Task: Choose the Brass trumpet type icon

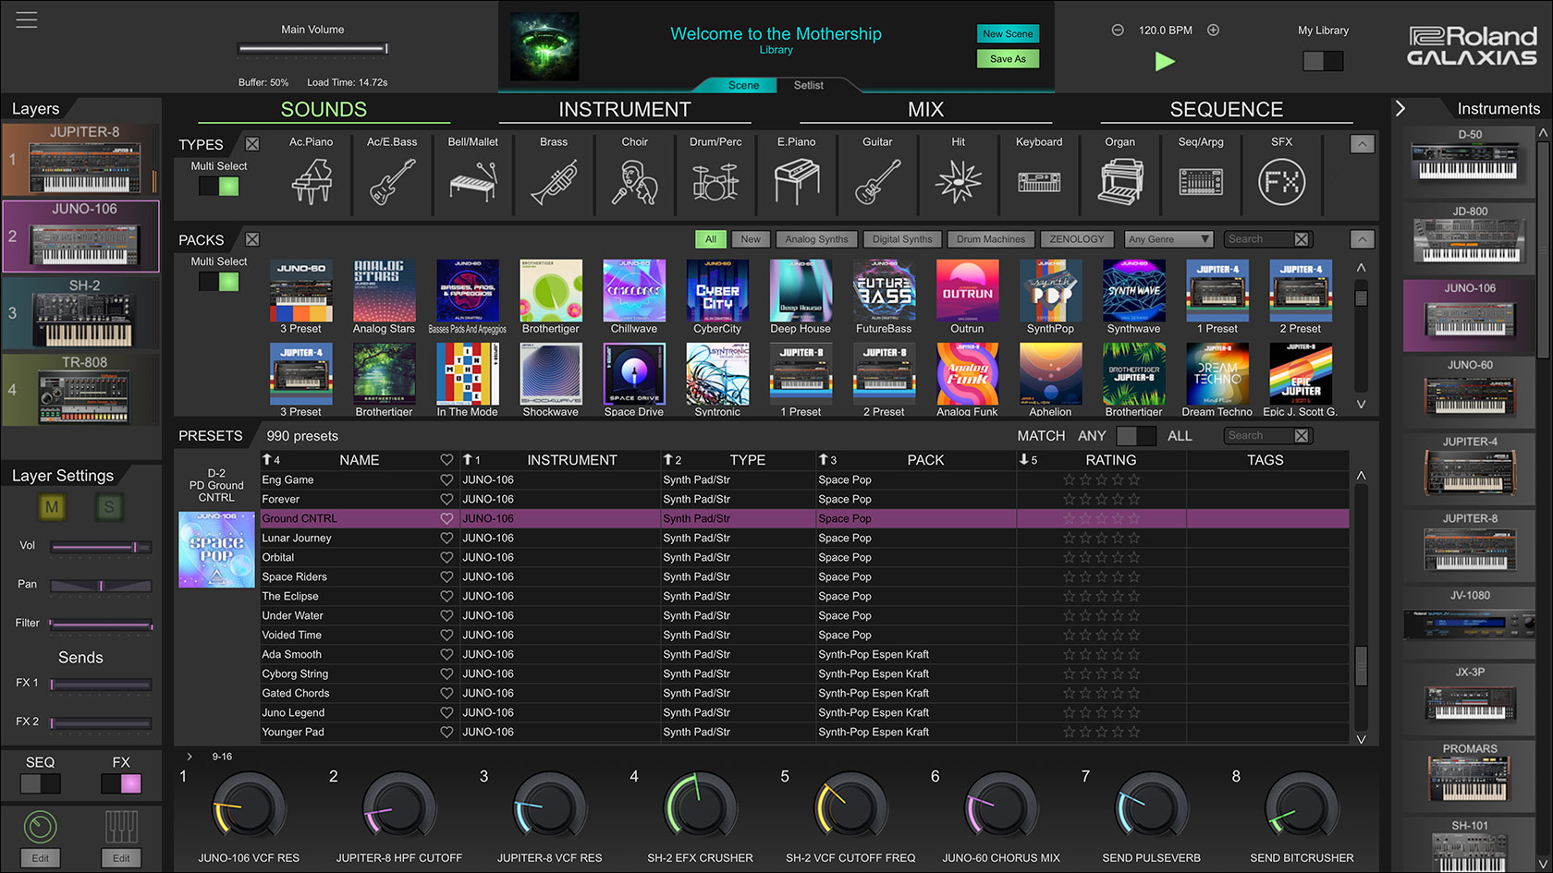Action: (554, 181)
